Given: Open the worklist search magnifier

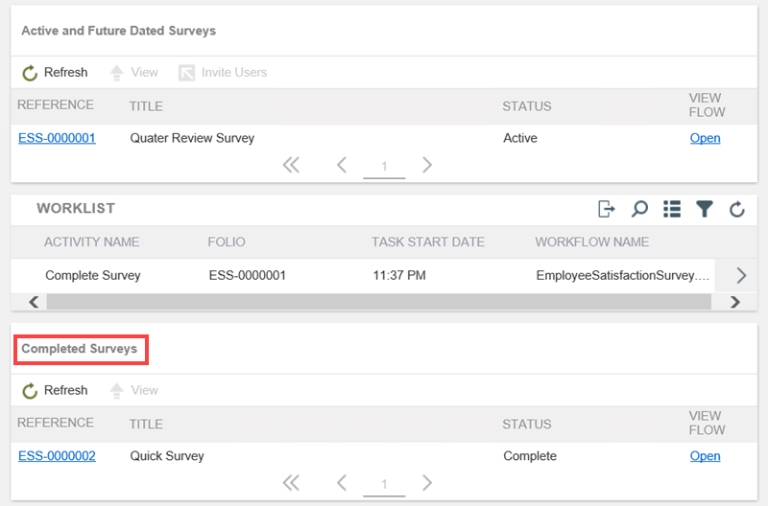Looking at the screenshot, I should [638, 209].
